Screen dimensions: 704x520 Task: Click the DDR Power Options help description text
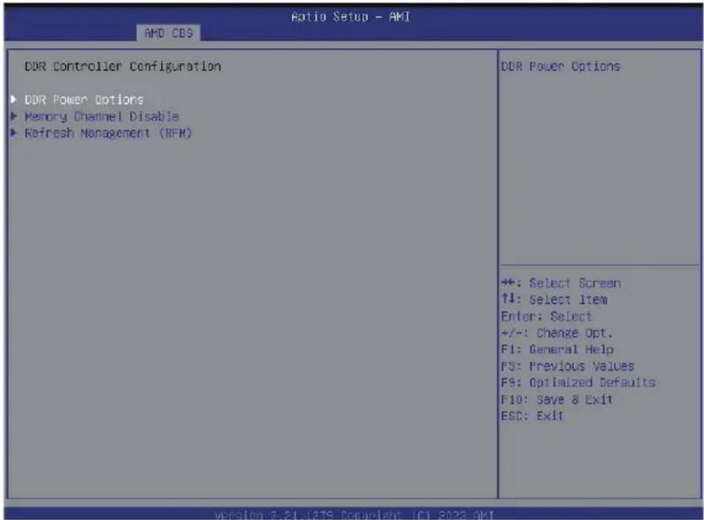[x=560, y=66]
